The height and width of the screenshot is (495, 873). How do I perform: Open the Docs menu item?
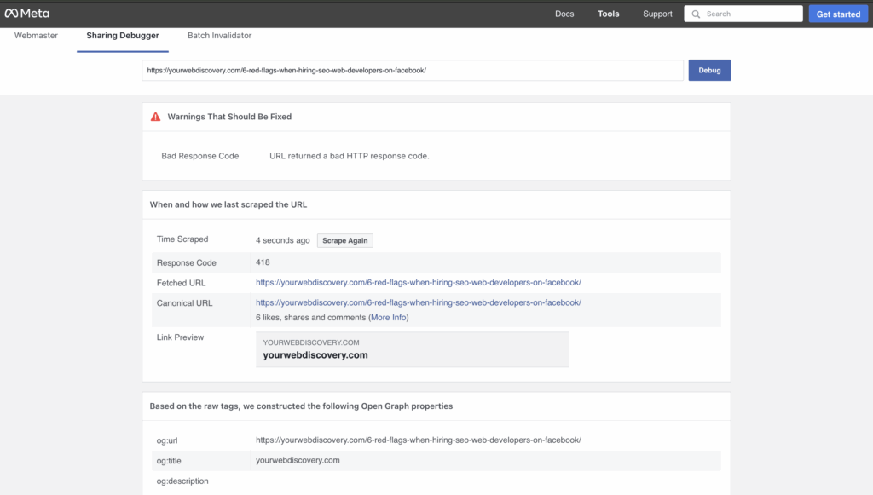(x=564, y=14)
